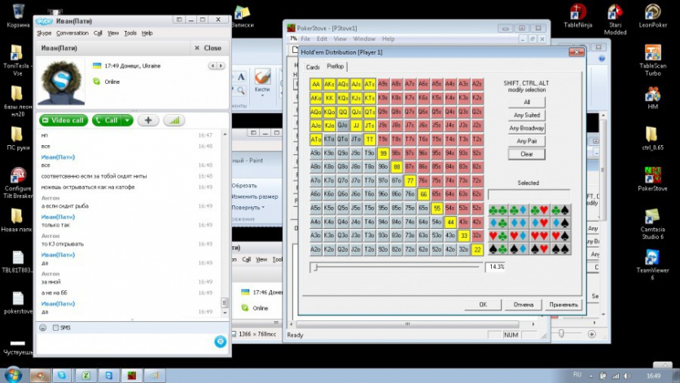Viewport: 680px width, 383px height.
Task: Click the Any Broadway button
Action: (526, 129)
